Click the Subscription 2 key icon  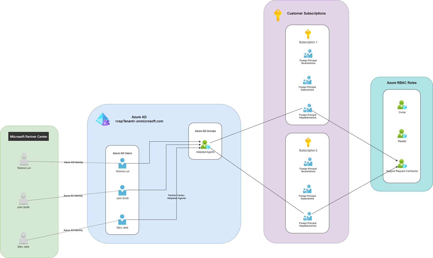pyautogui.click(x=308, y=142)
